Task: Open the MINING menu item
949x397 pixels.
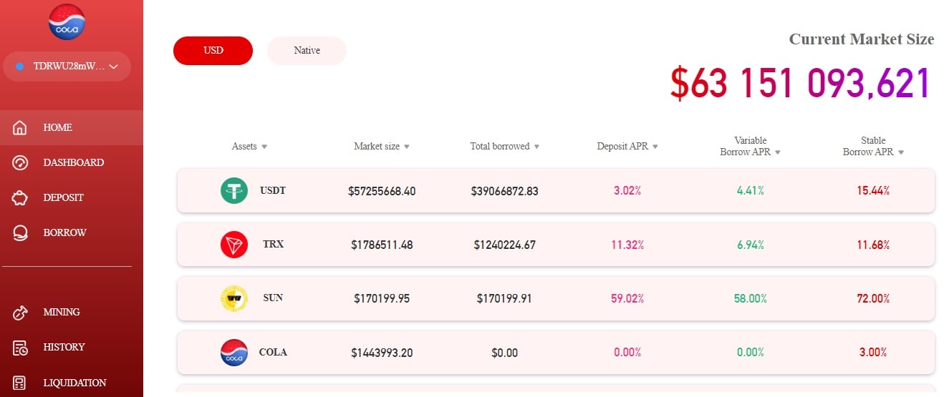Action: pyautogui.click(x=72, y=313)
